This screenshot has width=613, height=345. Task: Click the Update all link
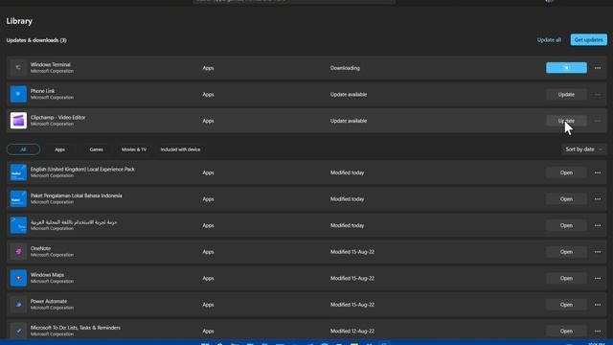coord(549,40)
